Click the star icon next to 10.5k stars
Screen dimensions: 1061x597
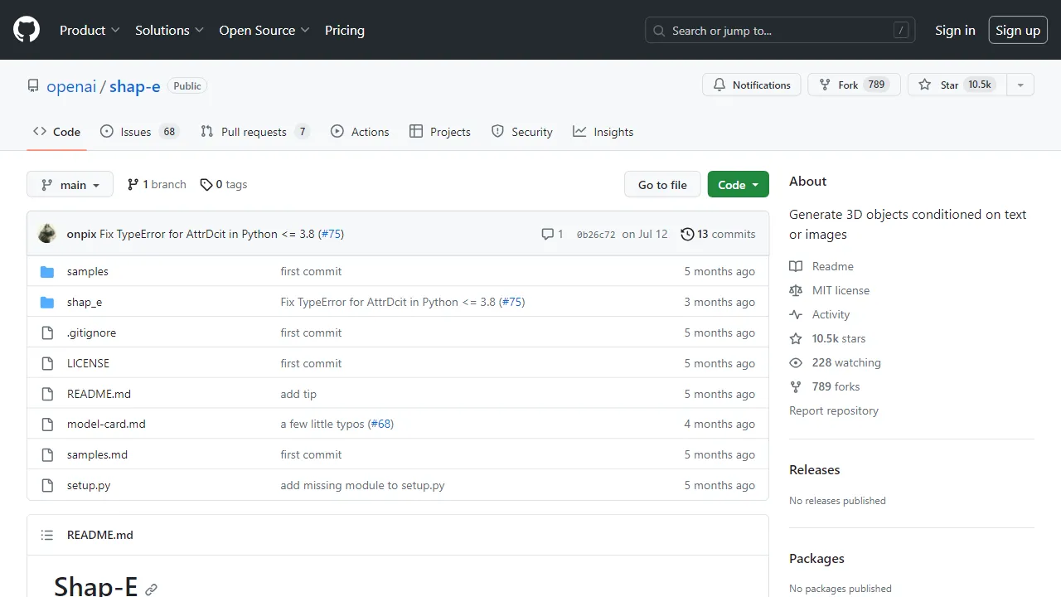[796, 338]
